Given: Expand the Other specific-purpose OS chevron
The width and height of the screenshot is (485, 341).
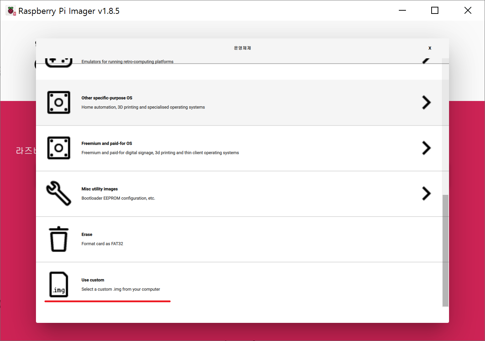Looking at the screenshot, I should pos(426,102).
